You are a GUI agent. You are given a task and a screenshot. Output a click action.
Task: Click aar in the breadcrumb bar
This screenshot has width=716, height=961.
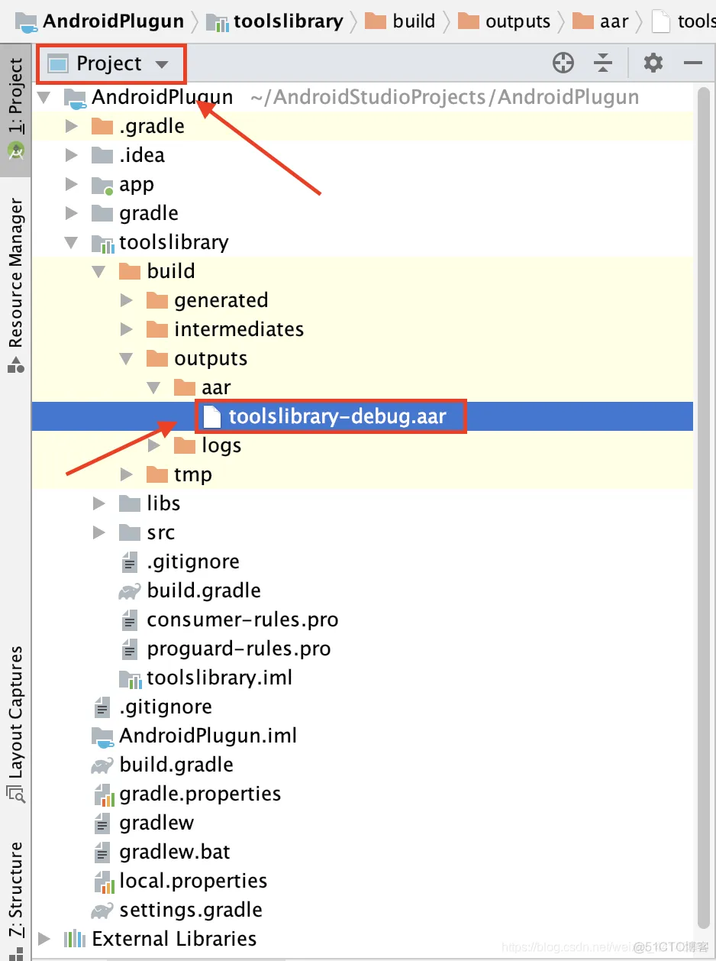coord(600,21)
